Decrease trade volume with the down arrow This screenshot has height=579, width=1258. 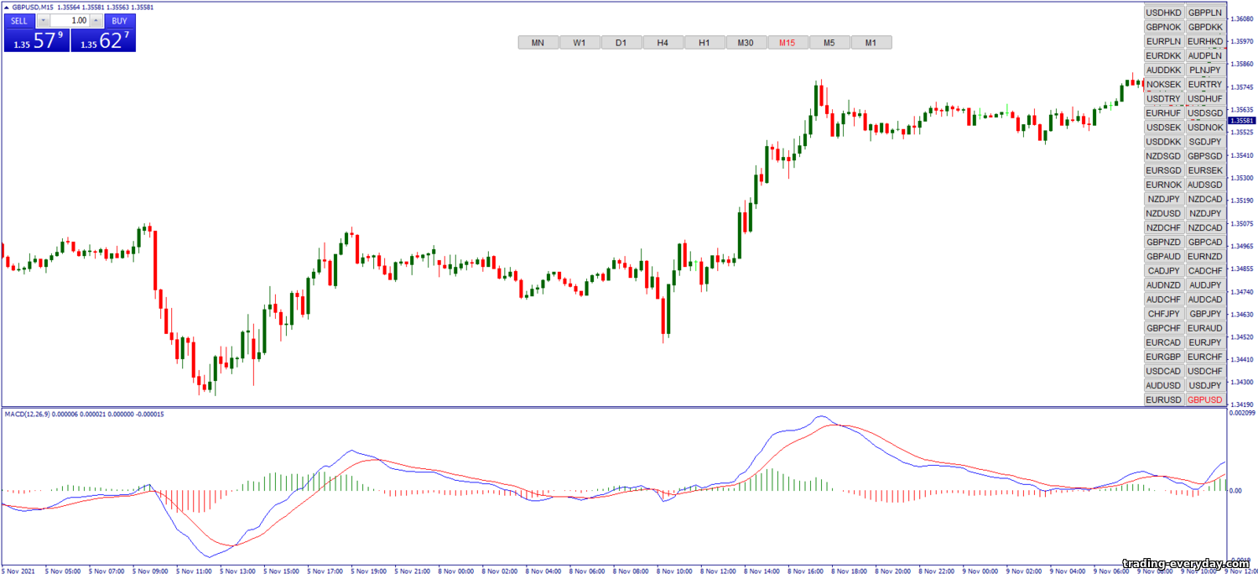coord(43,20)
